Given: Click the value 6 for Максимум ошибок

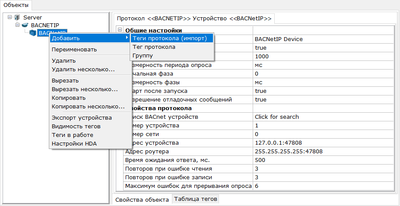Looking at the screenshot, I should pos(257,186).
